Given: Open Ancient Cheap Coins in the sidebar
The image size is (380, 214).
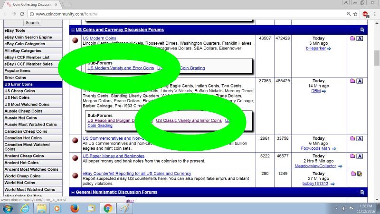Looking at the screenshot, I should tap(33, 156).
